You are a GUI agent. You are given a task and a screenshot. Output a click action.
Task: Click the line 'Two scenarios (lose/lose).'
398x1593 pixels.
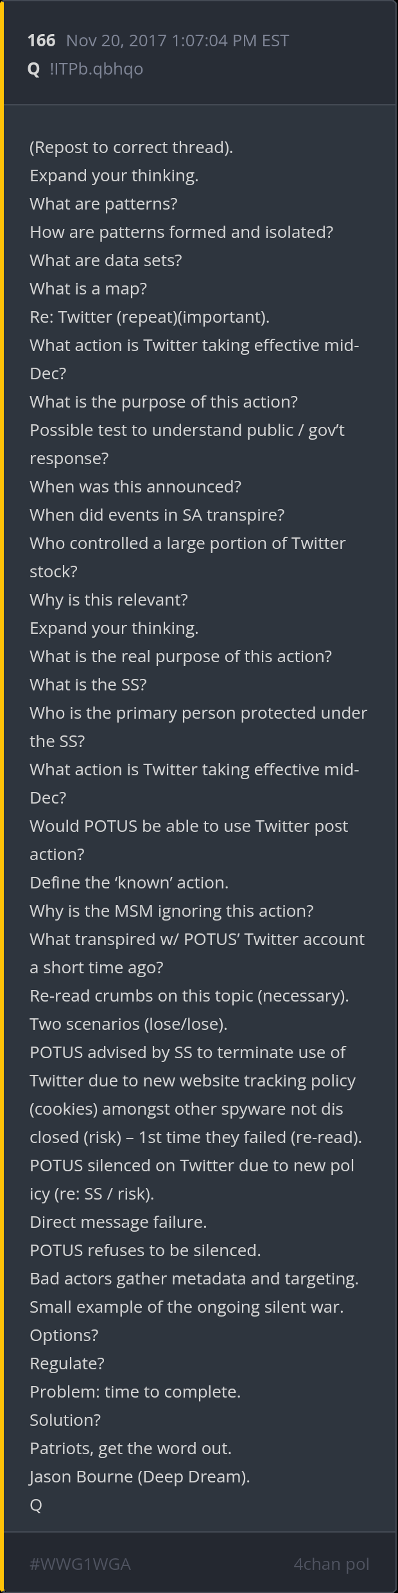click(128, 1024)
